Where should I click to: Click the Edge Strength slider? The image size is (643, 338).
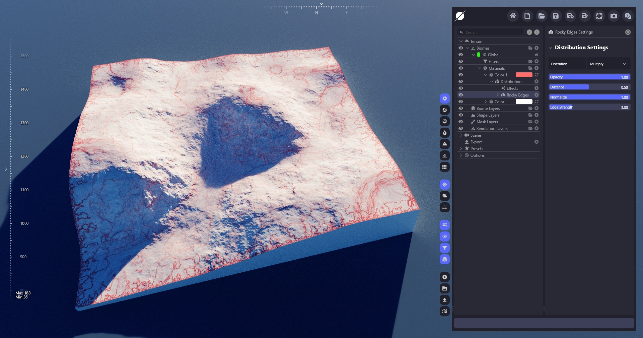(589, 107)
